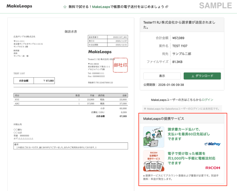Click the info icon beside Salesforce notice
This screenshot has height=191, width=237.
tap(144, 109)
